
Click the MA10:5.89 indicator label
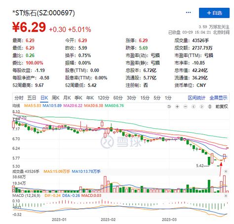[52, 106]
